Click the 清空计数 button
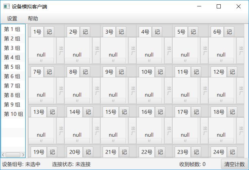Viewport: 249px width, 170px height. (x=235, y=164)
